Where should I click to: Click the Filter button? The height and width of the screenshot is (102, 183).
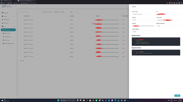pyautogui.click(x=72, y=12)
